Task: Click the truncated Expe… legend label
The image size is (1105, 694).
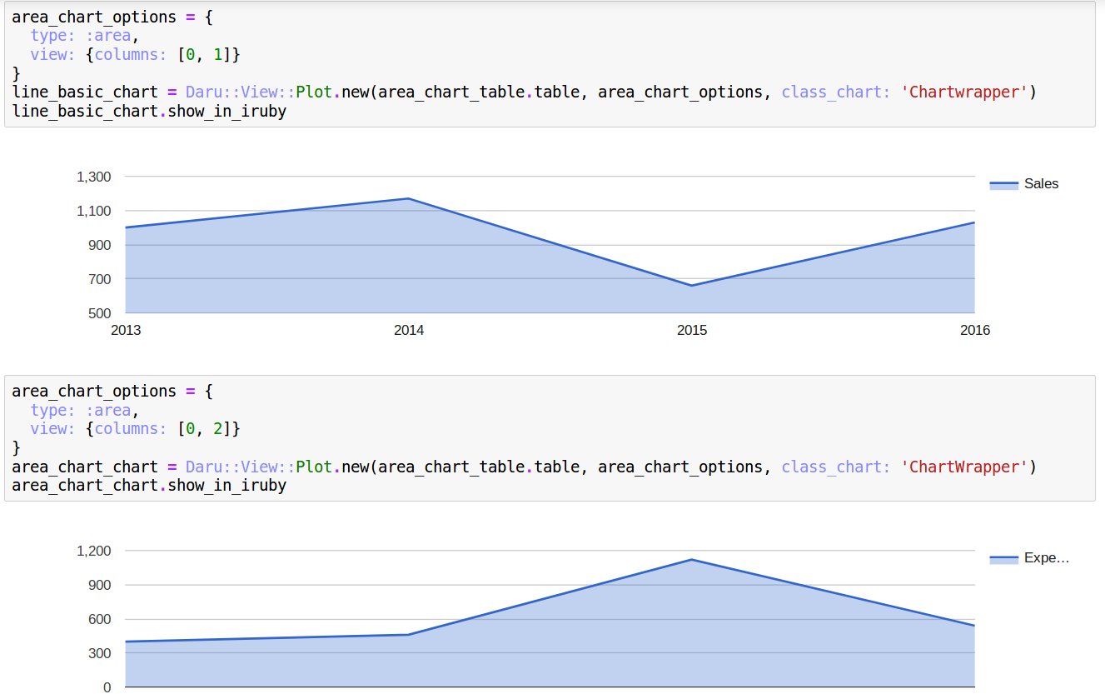Action: pyautogui.click(x=1046, y=558)
